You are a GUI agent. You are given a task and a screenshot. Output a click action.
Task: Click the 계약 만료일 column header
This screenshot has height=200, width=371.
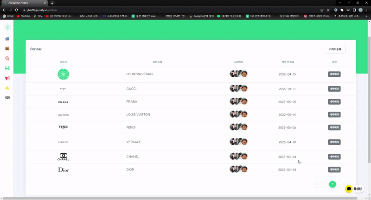(x=288, y=62)
